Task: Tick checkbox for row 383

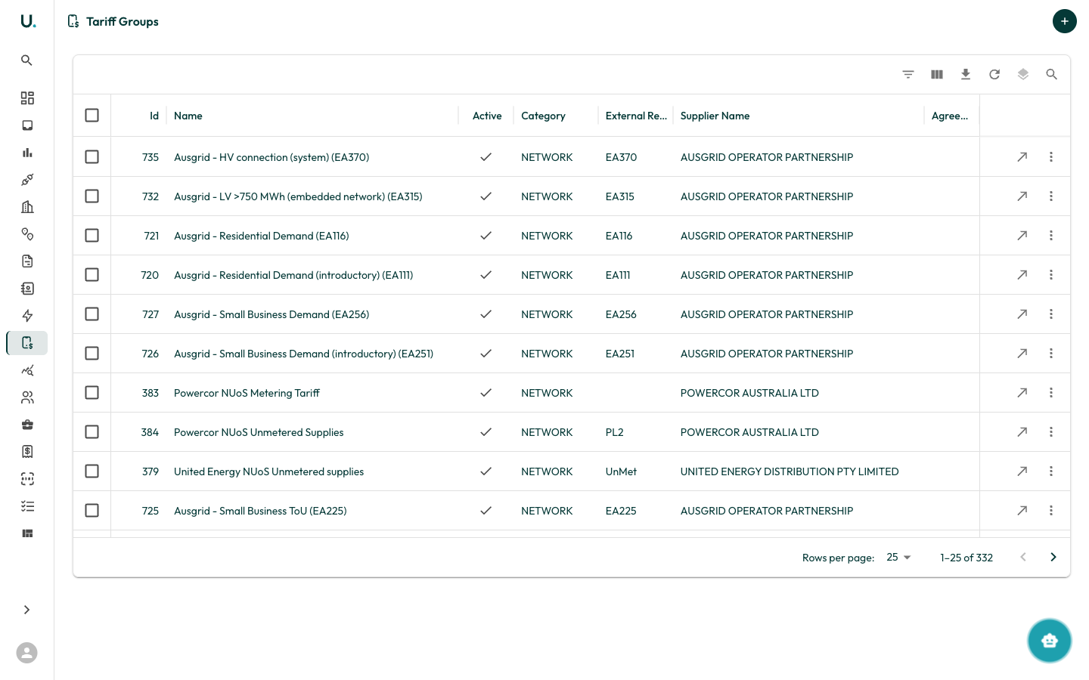Action: tap(92, 393)
